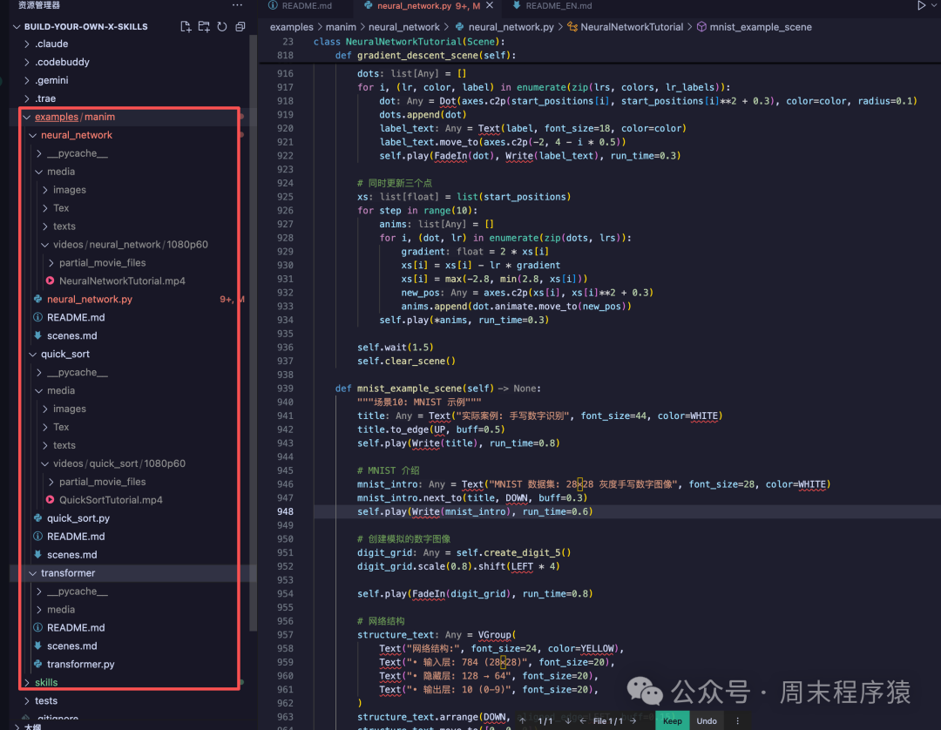
Task: Click the Undo button
Action: pos(707,720)
